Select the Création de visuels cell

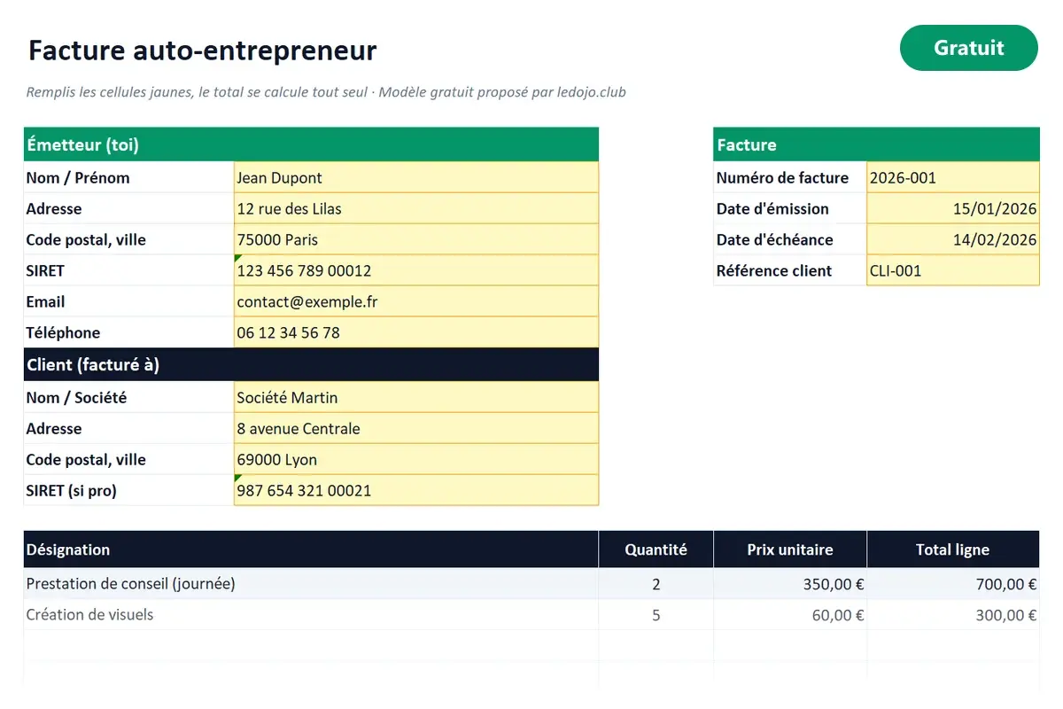(x=311, y=615)
